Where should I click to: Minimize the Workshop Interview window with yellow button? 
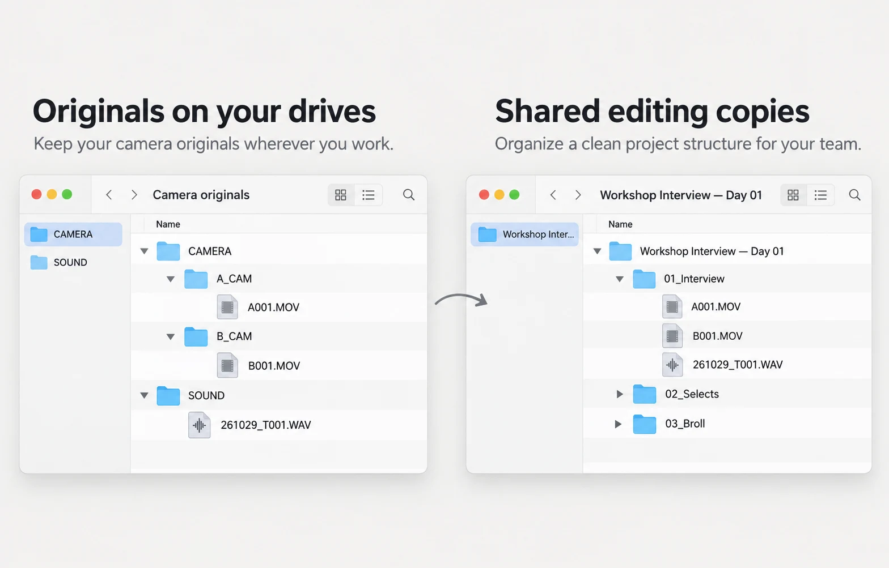tap(499, 195)
